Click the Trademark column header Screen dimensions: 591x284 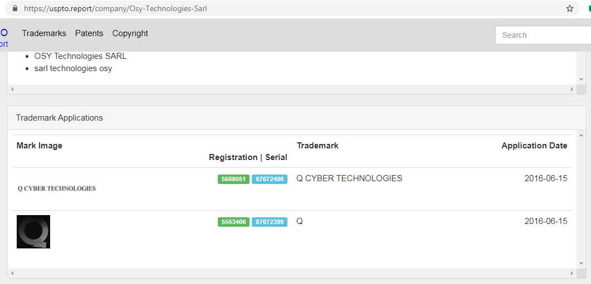tap(318, 146)
